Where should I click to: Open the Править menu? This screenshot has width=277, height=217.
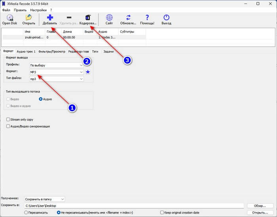[x=20, y=10]
